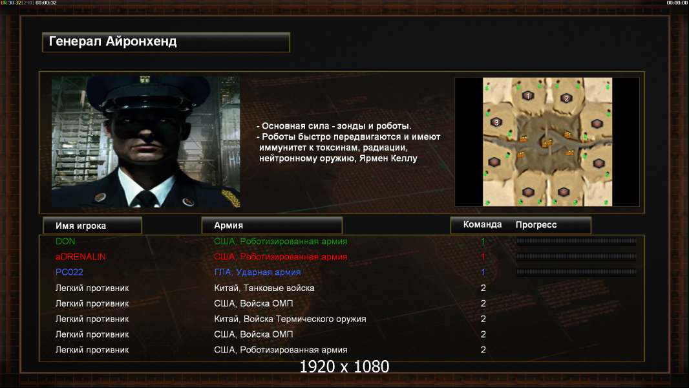Click the cap badge on the general's hat
689x388 pixels.
(145, 80)
